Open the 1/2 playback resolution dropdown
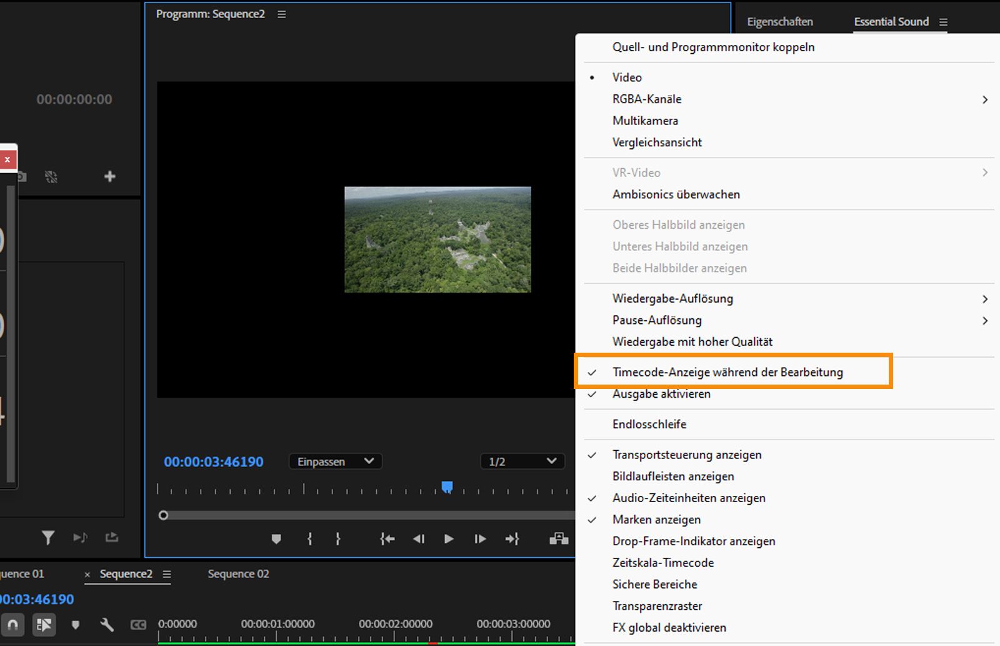The width and height of the screenshot is (1000, 646). (x=522, y=462)
